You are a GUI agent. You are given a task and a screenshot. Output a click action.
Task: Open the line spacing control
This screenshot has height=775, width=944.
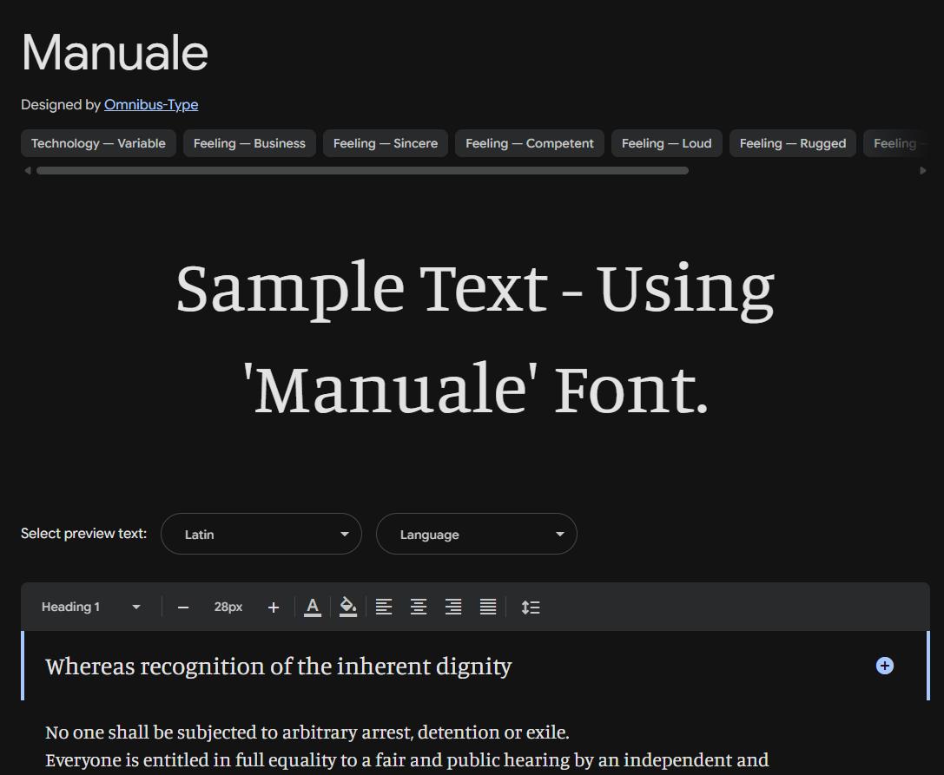click(531, 608)
